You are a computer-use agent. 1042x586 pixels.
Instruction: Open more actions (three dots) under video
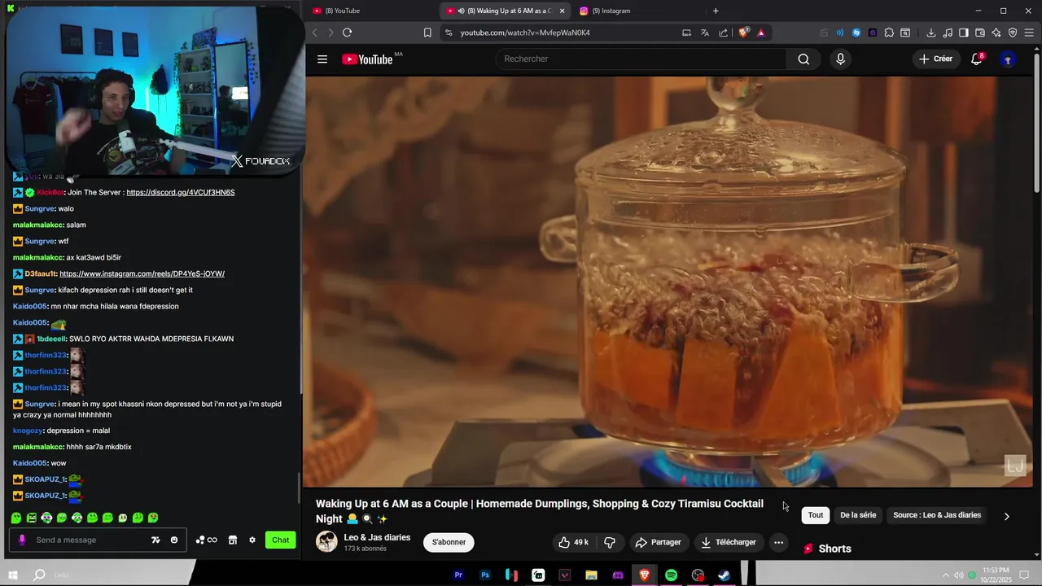(x=778, y=542)
